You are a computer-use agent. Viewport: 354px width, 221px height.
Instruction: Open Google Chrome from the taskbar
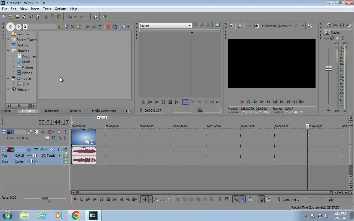tap(76, 215)
